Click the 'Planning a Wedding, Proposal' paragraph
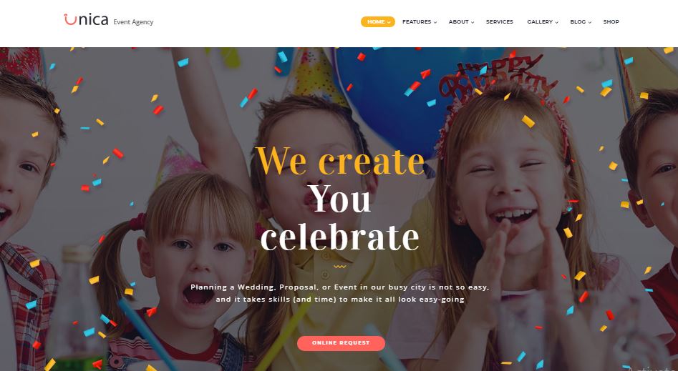The image size is (678, 371). pyautogui.click(x=340, y=293)
